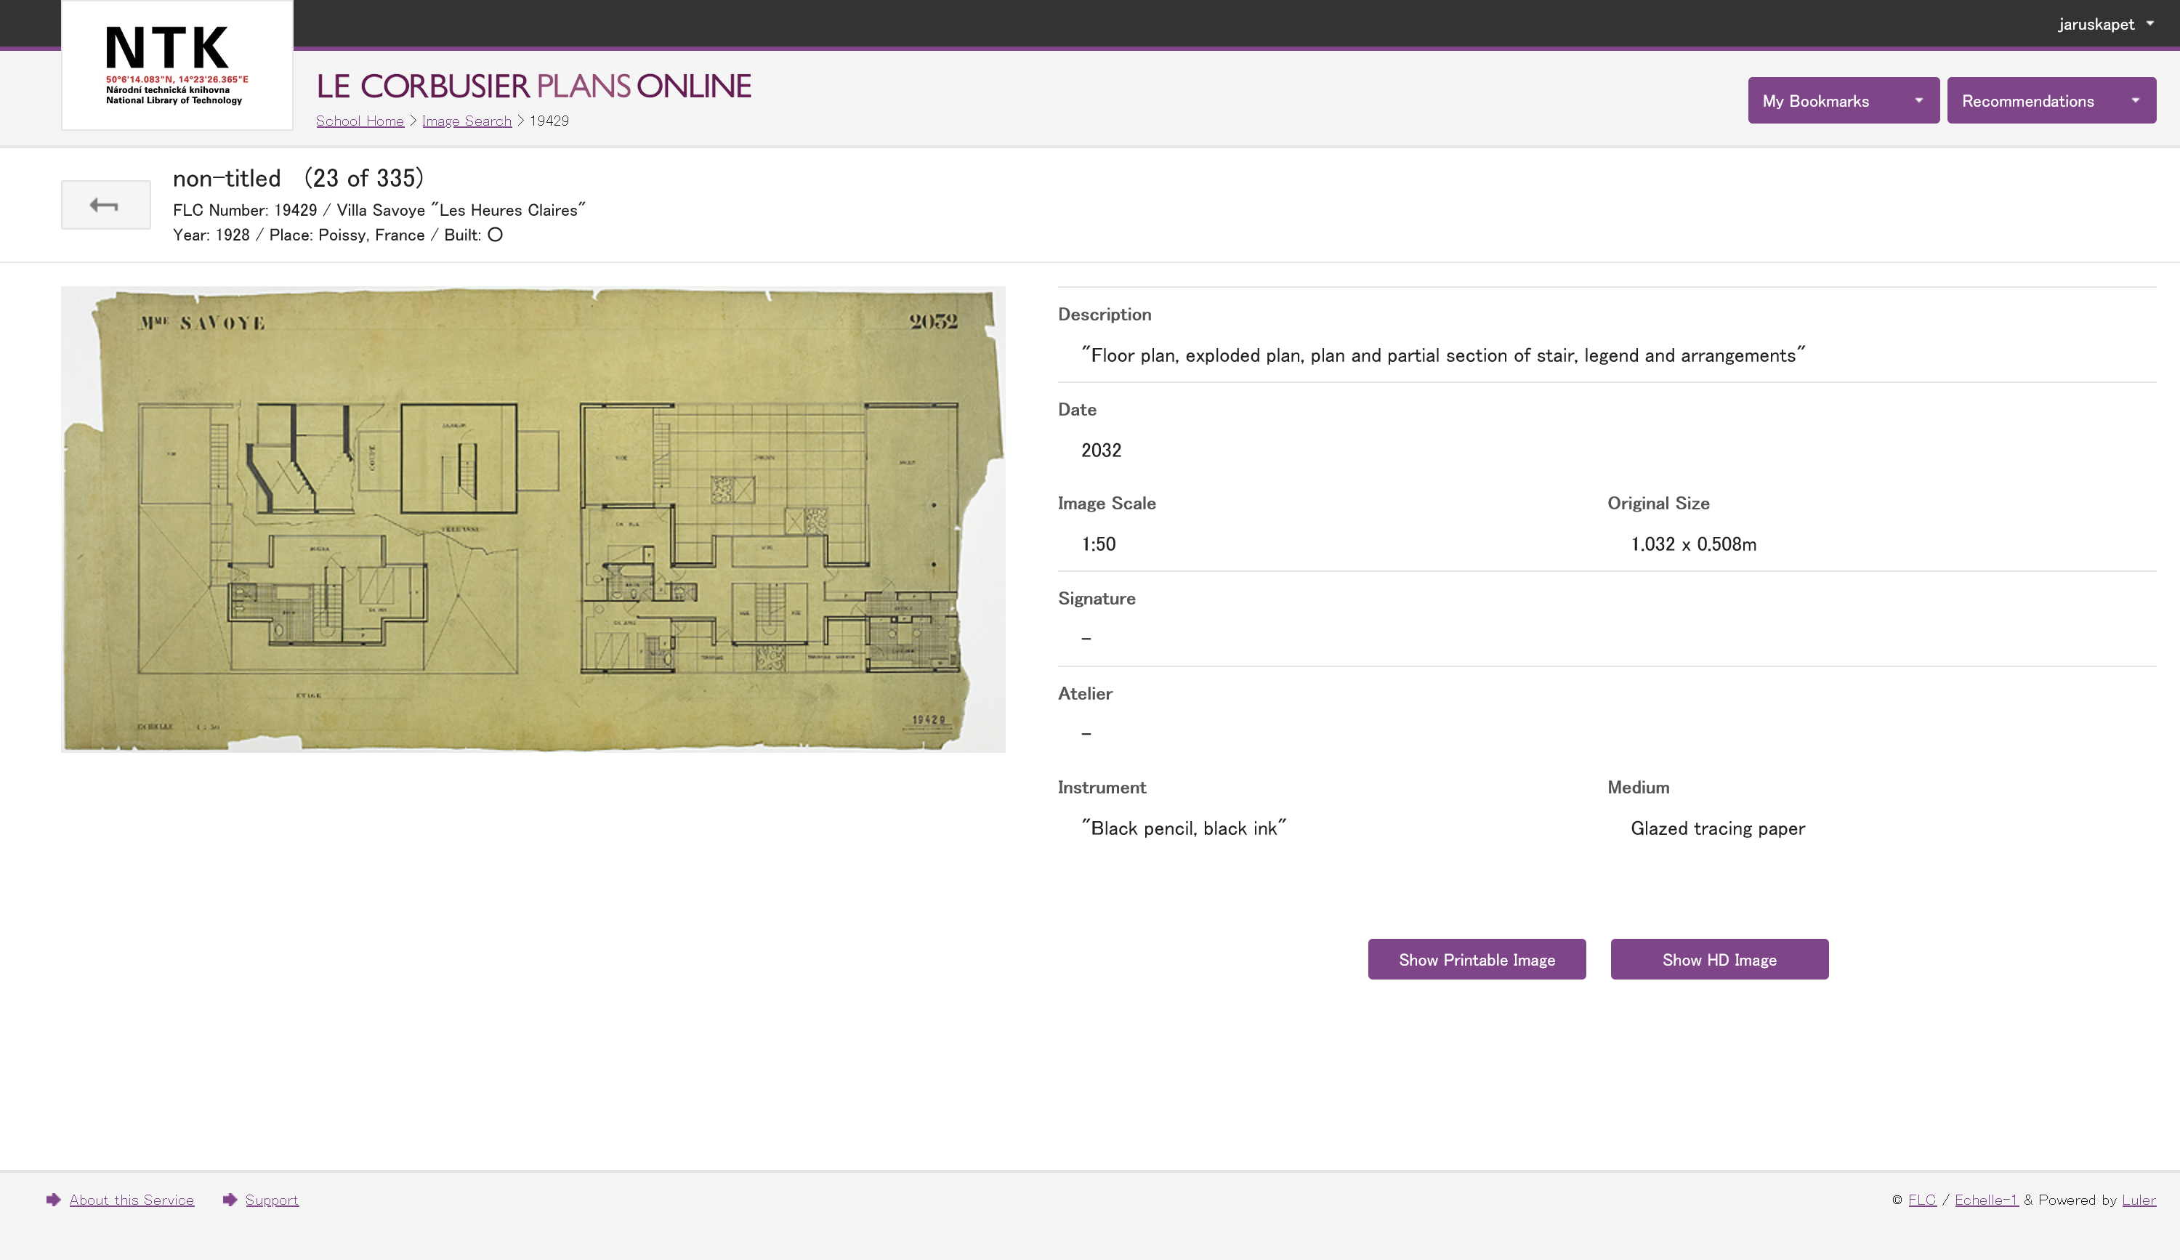The width and height of the screenshot is (2180, 1260).
Task: Click the Image Scale label
Action: click(x=1107, y=504)
